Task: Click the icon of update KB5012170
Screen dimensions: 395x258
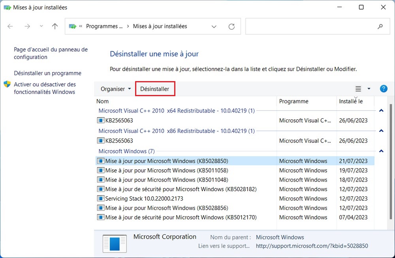Action: pos(101,217)
